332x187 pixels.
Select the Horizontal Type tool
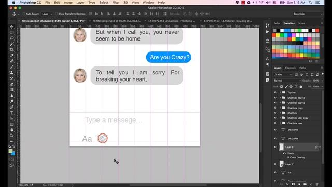[x=12, y=113]
